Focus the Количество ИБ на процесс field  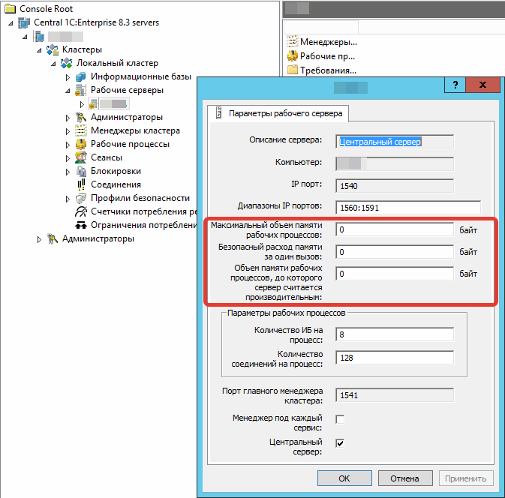(395, 334)
